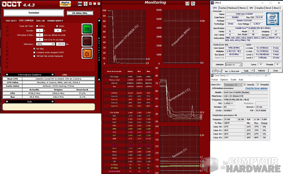Click the graph icon in the Monitoring header
The height and width of the screenshot is (174, 283).
pyautogui.click(x=187, y=4)
